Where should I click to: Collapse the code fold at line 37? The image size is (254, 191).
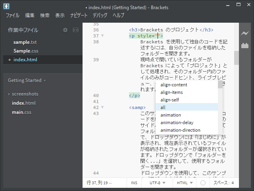point(102,35)
